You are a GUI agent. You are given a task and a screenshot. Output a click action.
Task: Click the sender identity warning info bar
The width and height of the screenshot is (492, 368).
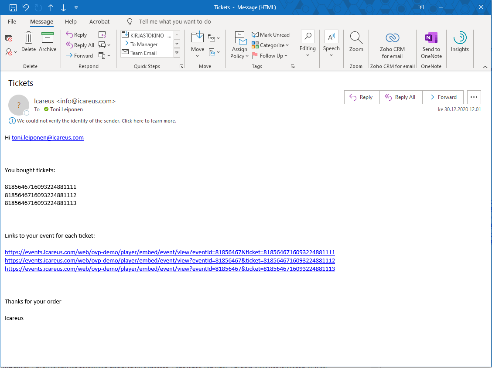(92, 121)
